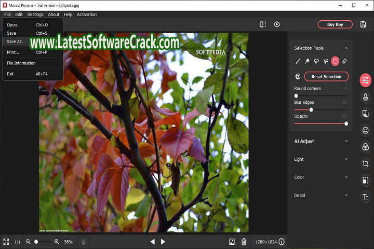Open the Adjust sliders panel icon
The height and width of the screenshot is (249, 374).
[x=365, y=80]
